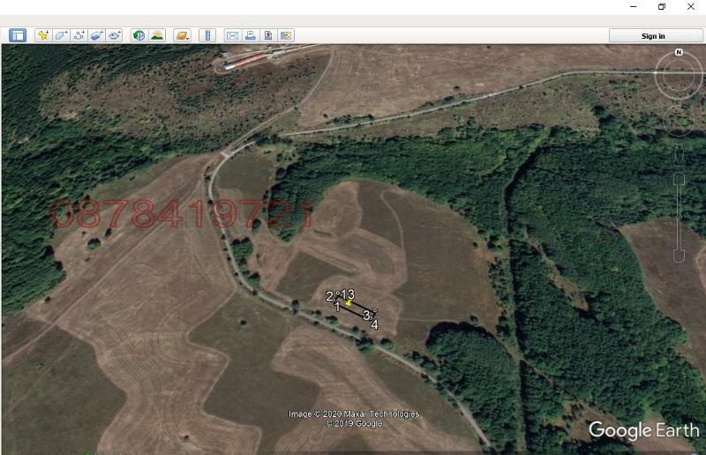Add a new placemark pin

[x=42, y=35]
